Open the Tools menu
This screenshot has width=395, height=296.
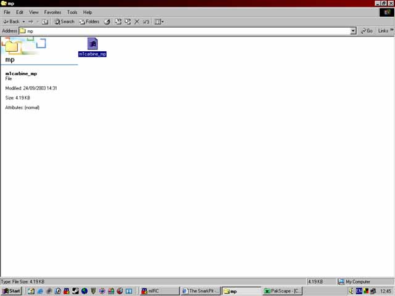click(72, 12)
